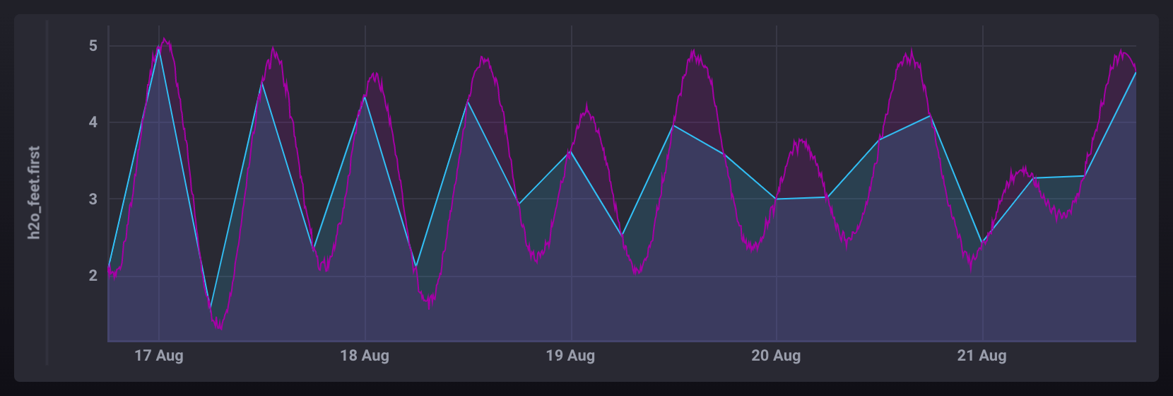The height and width of the screenshot is (396, 1173).
Task: Select the blue line's lowest trough after 17 Aug
Action: click(x=211, y=308)
